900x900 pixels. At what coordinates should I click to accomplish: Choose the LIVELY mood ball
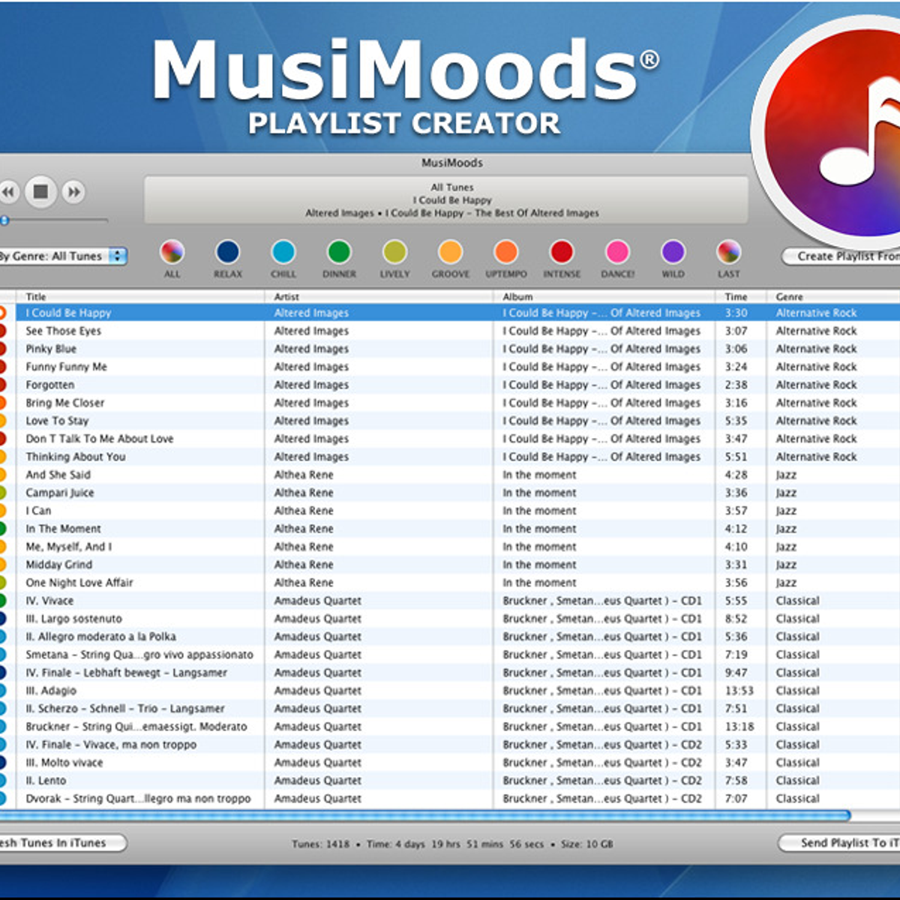394,252
